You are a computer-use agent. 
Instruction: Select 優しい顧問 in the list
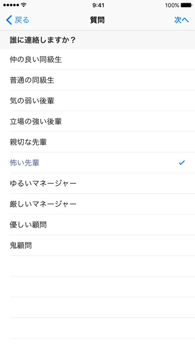tap(97, 225)
